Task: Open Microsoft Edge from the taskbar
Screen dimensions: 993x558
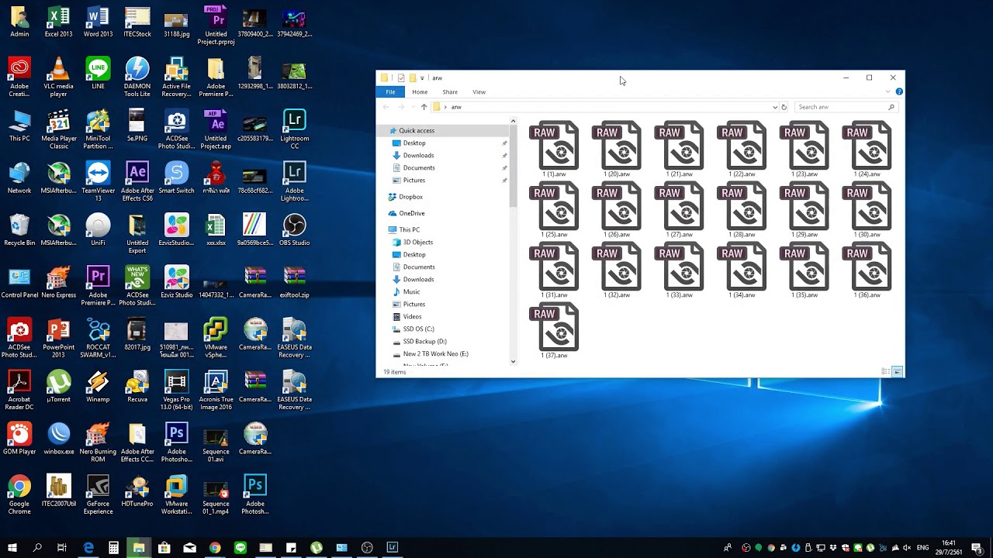Action: [x=88, y=548]
